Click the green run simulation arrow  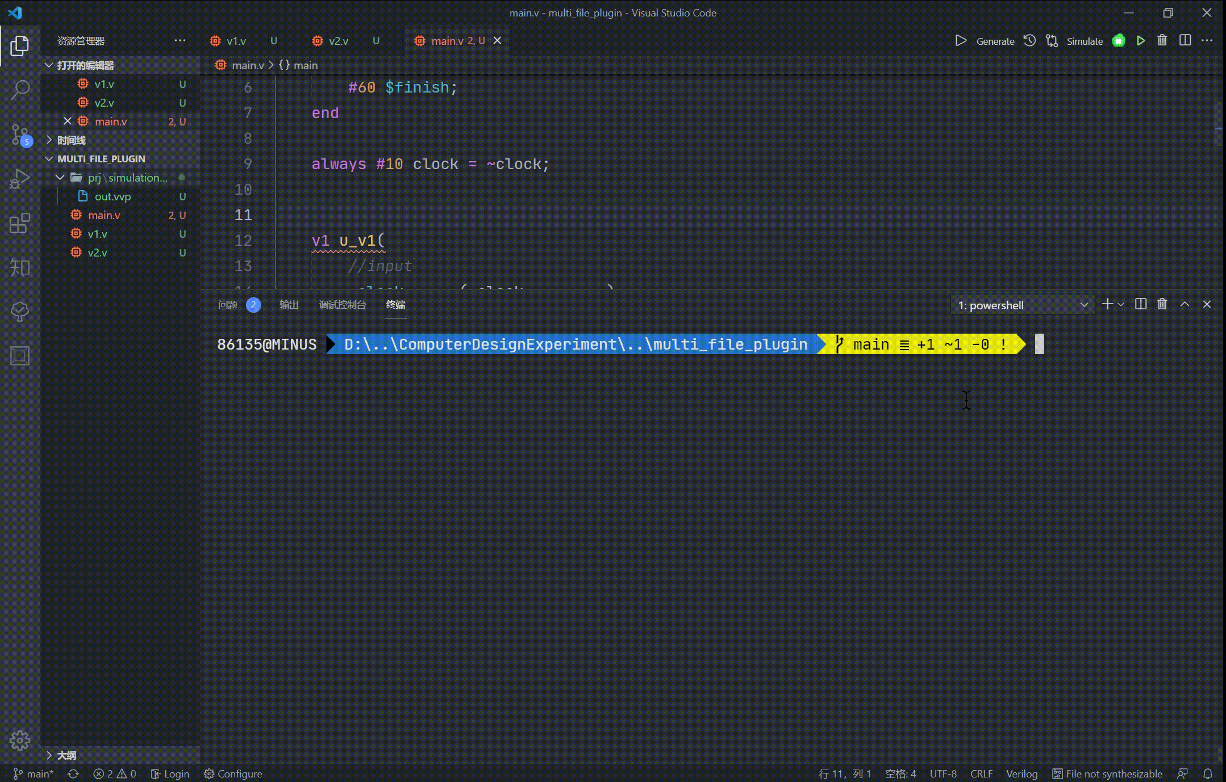(x=1140, y=41)
